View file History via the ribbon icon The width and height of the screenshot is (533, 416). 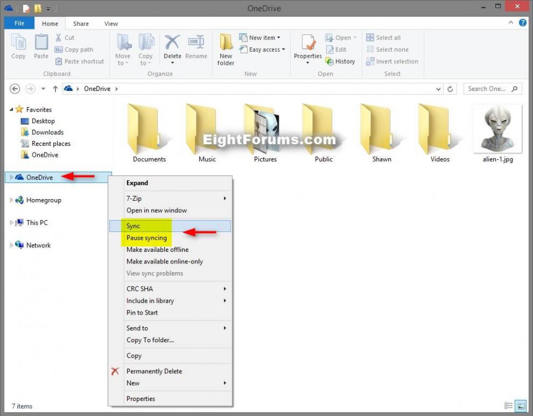point(340,61)
